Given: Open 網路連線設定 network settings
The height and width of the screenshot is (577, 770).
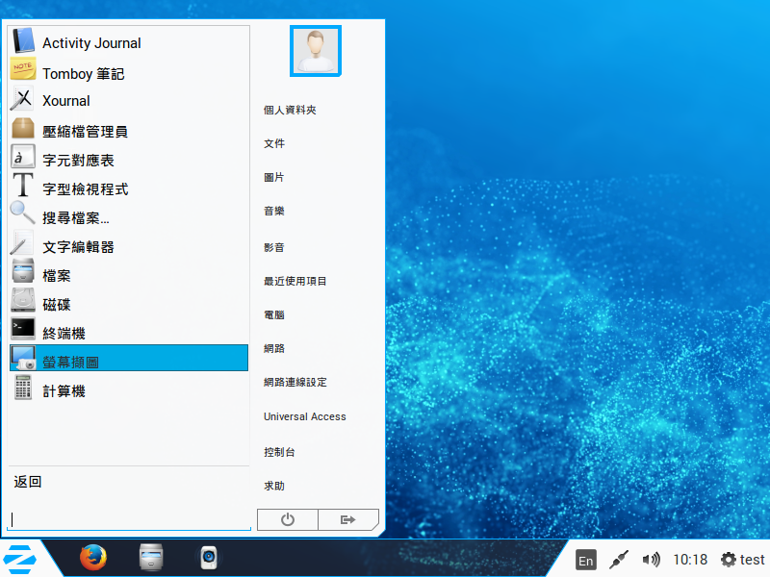Looking at the screenshot, I should click(x=295, y=382).
